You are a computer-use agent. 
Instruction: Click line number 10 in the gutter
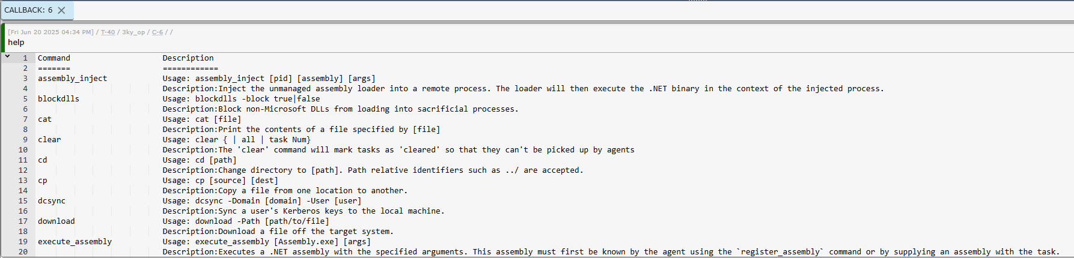click(23, 150)
